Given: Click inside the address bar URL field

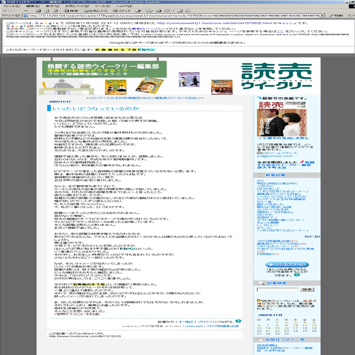Looking at the screenshot, I should point(174,16).
